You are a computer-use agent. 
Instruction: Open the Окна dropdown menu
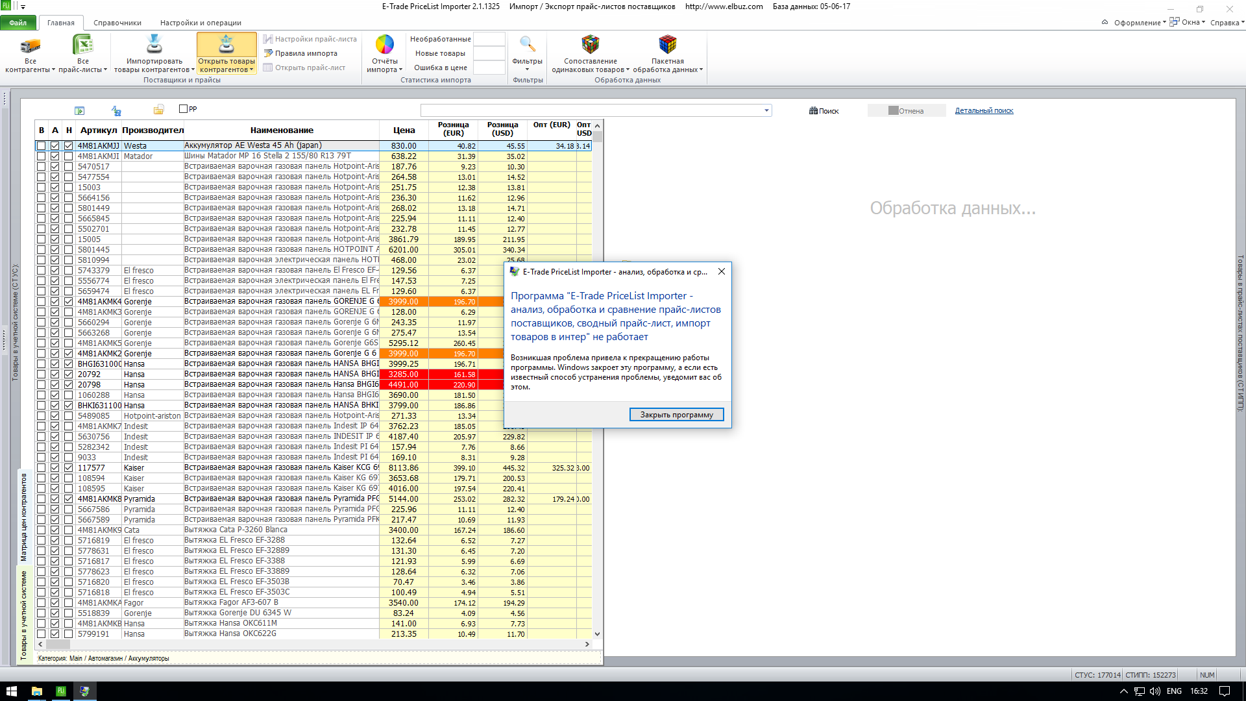[1193, 23]
